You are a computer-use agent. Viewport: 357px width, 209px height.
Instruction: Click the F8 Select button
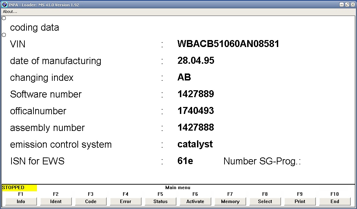[x=265, y=201]
